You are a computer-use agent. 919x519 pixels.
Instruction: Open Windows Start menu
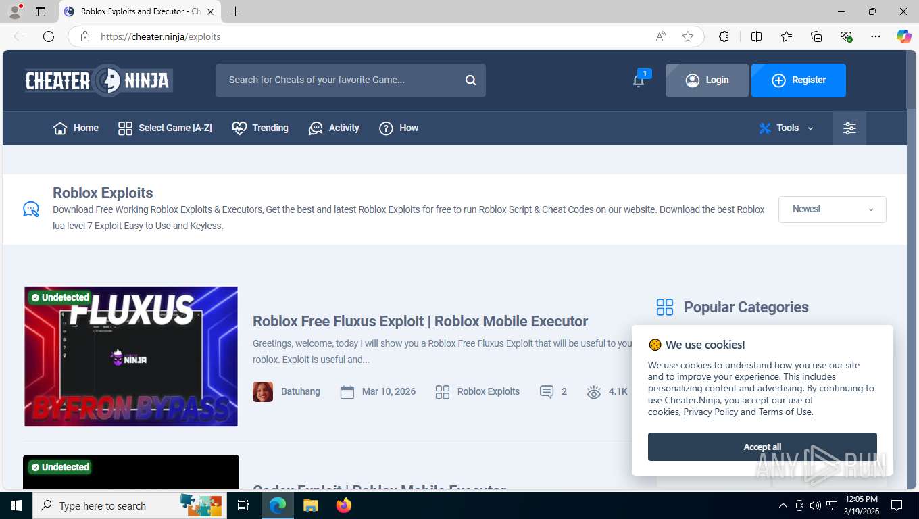16,505
